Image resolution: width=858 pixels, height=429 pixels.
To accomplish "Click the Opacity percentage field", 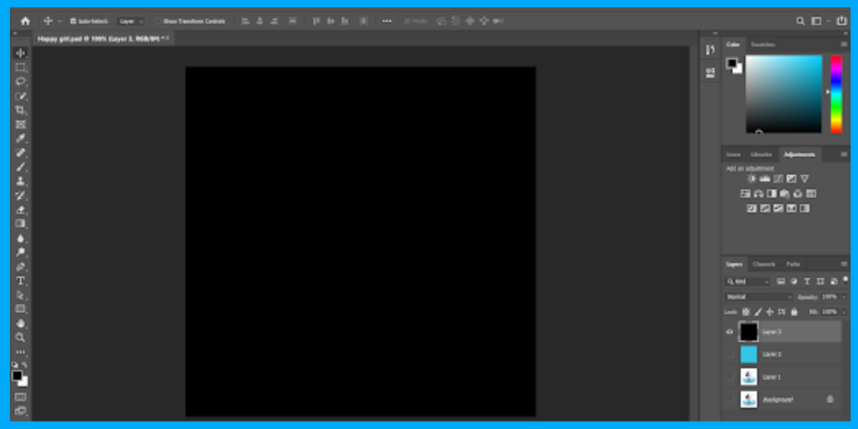I will click(x=830, y=297).
